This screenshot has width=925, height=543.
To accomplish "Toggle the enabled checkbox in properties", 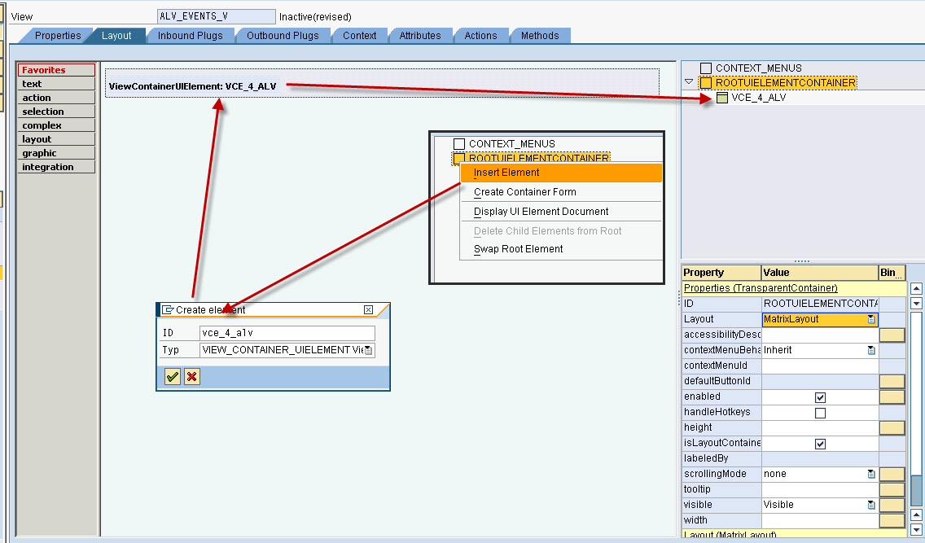I will 819,396.
